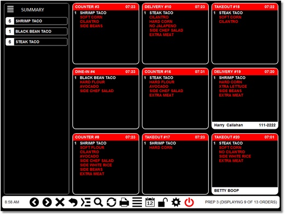Click PREP 3 displaying orders status text
Image resolution: width=285 pixels, height=215 pixels.
click(x=241, y=202)
